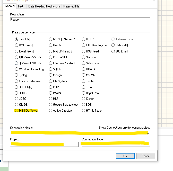This screenshot has width=173, height=171.
Task: Enable Show Connections only for current project
Action: [97, 128]
